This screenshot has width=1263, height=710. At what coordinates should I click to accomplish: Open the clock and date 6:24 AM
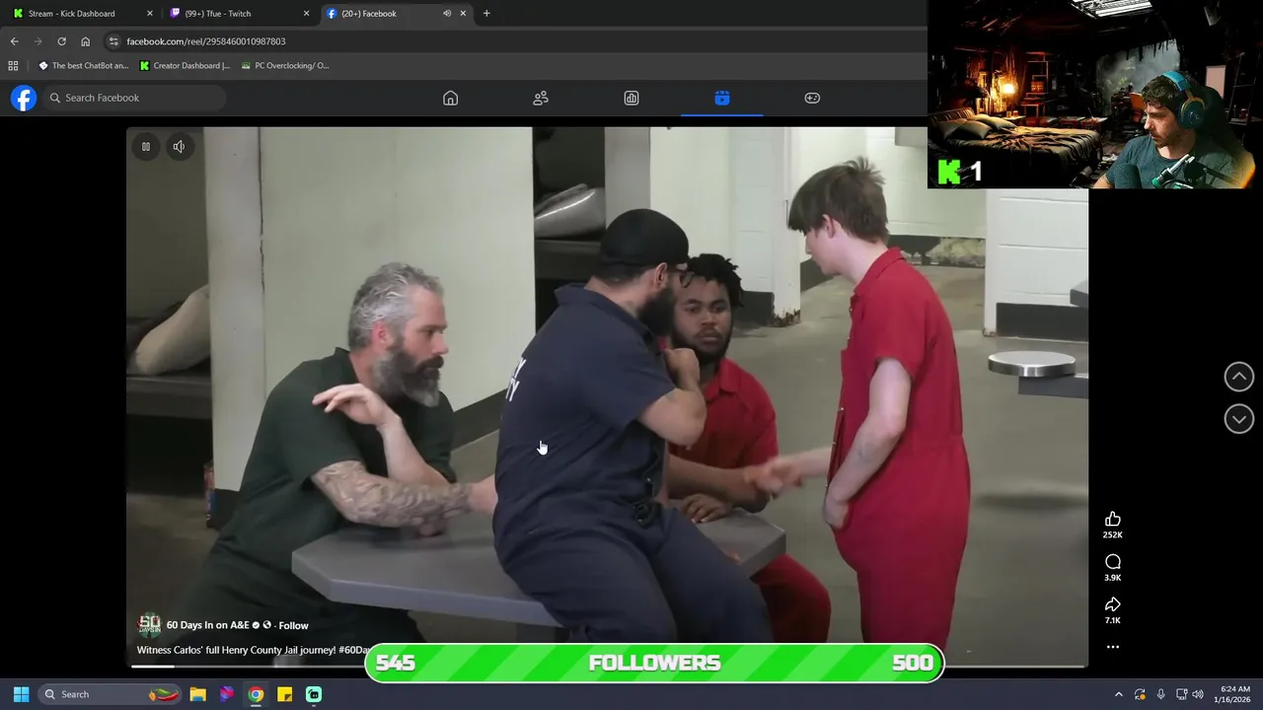(1234, 694)
